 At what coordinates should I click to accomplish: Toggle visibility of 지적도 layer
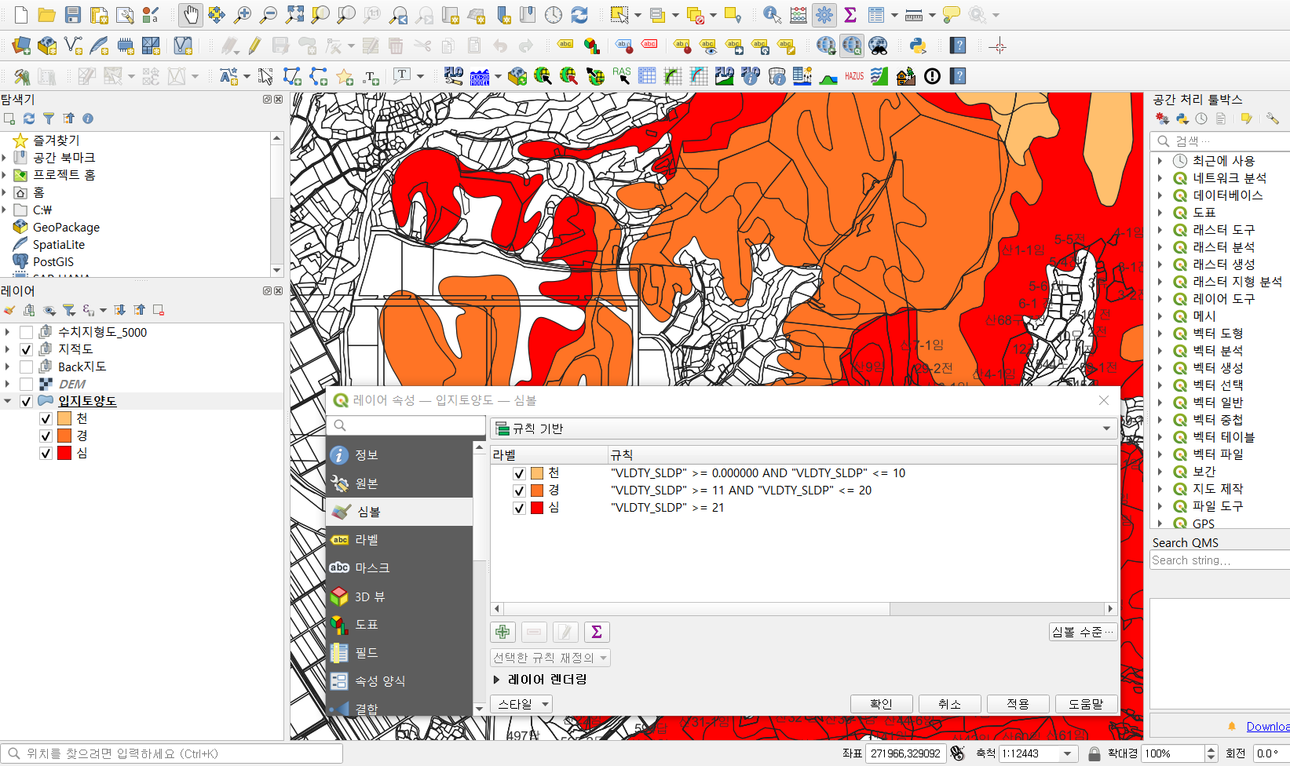click(26, 349)
